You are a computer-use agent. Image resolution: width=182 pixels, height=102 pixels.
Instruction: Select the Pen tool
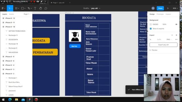click(x=29, y=8)
